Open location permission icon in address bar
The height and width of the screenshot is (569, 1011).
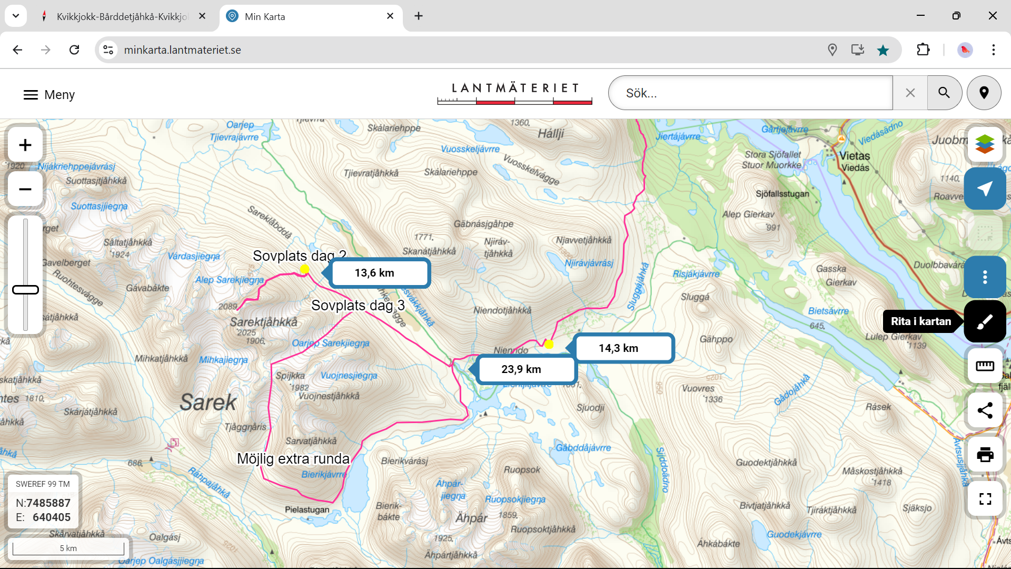point(832,50)
